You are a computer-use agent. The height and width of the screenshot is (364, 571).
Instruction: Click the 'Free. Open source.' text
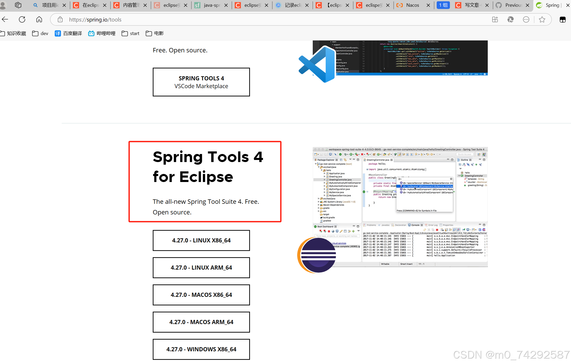[180, 50]
